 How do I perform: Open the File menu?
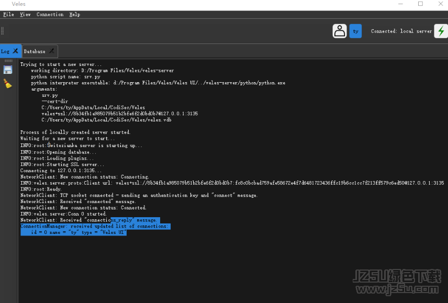pos(8,14)
